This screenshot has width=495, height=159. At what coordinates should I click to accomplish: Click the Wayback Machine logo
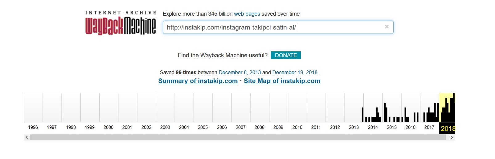(x=121, y=23)
